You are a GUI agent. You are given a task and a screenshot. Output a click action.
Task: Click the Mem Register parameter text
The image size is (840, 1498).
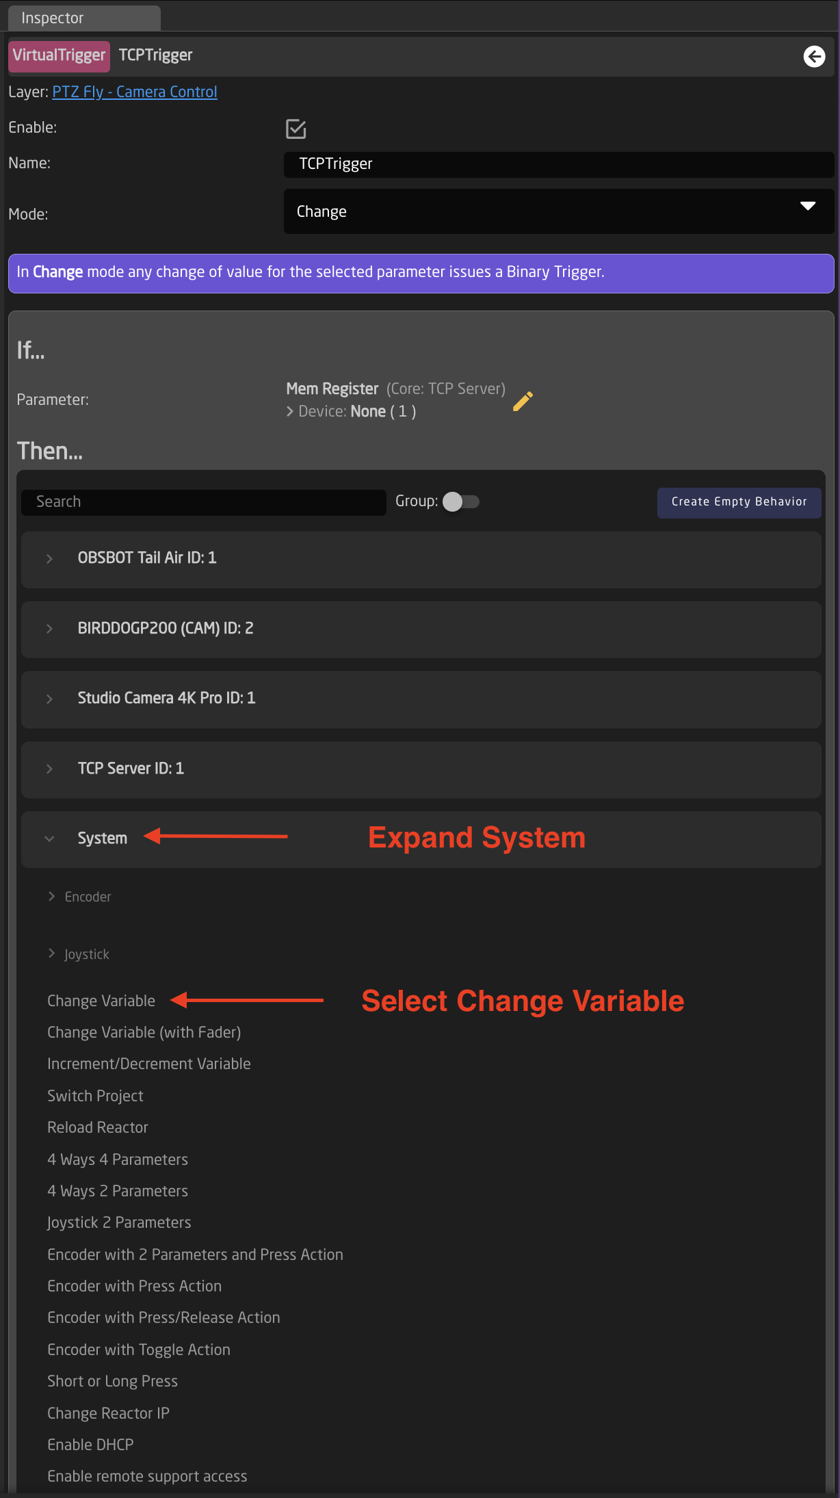(332, 389)
